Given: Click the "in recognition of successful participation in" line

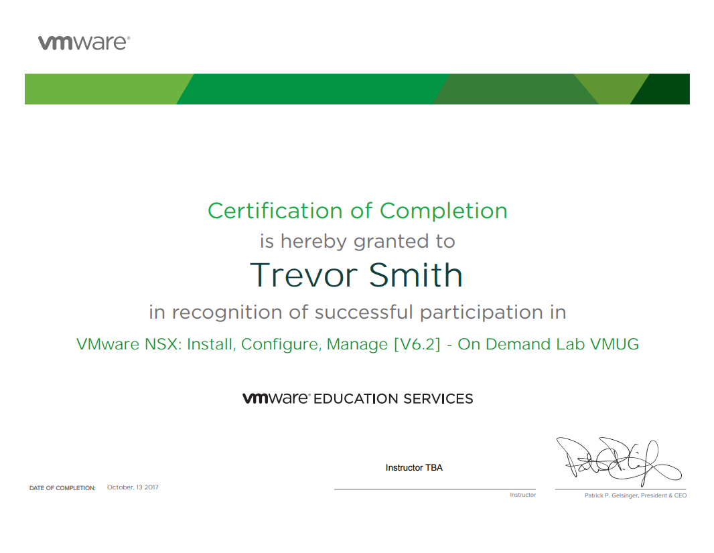Looking at the screenshot, I should point(357,312).
